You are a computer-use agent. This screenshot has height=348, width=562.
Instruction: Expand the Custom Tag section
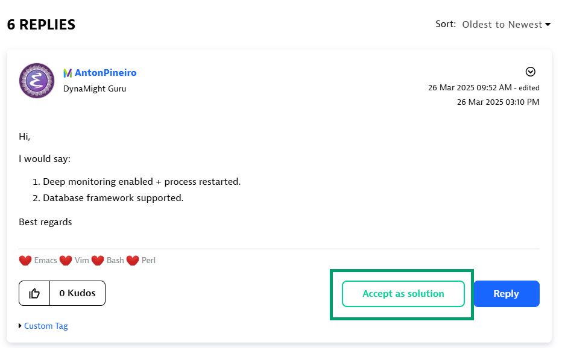pos(45,326)
